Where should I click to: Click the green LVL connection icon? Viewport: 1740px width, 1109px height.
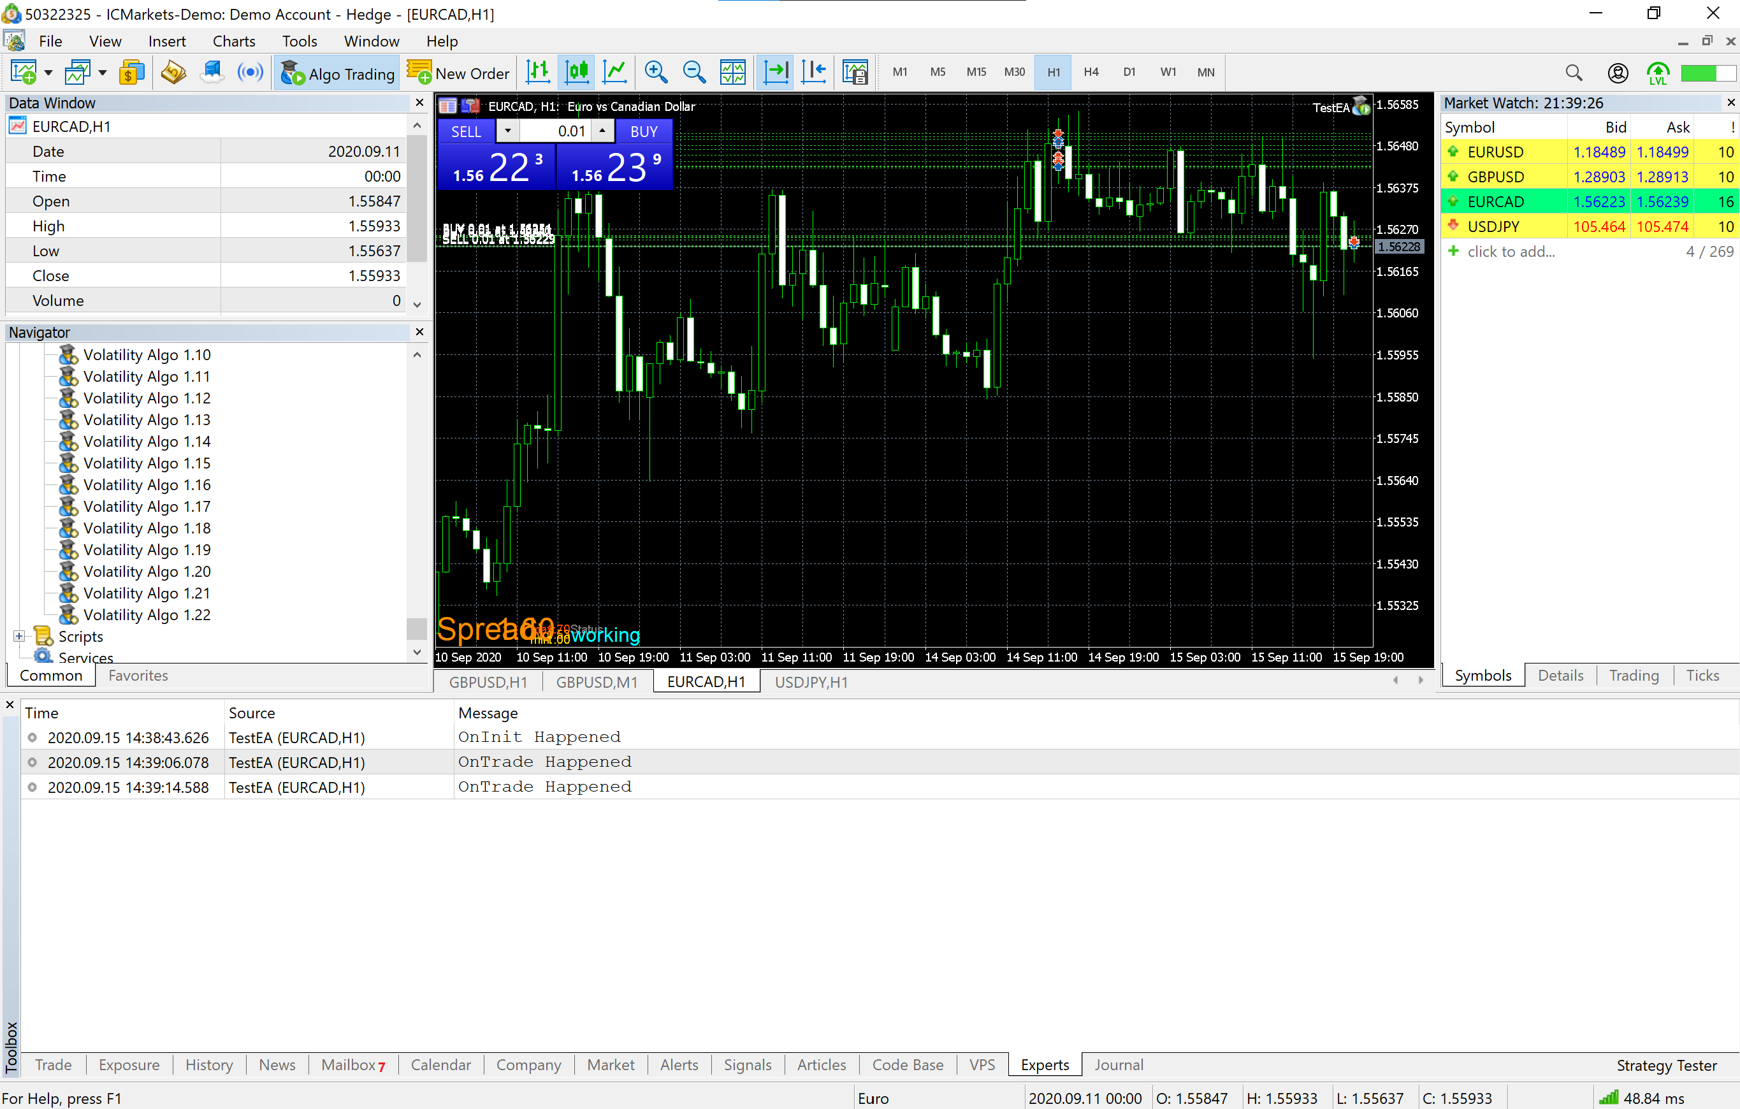pos(1658,73)
